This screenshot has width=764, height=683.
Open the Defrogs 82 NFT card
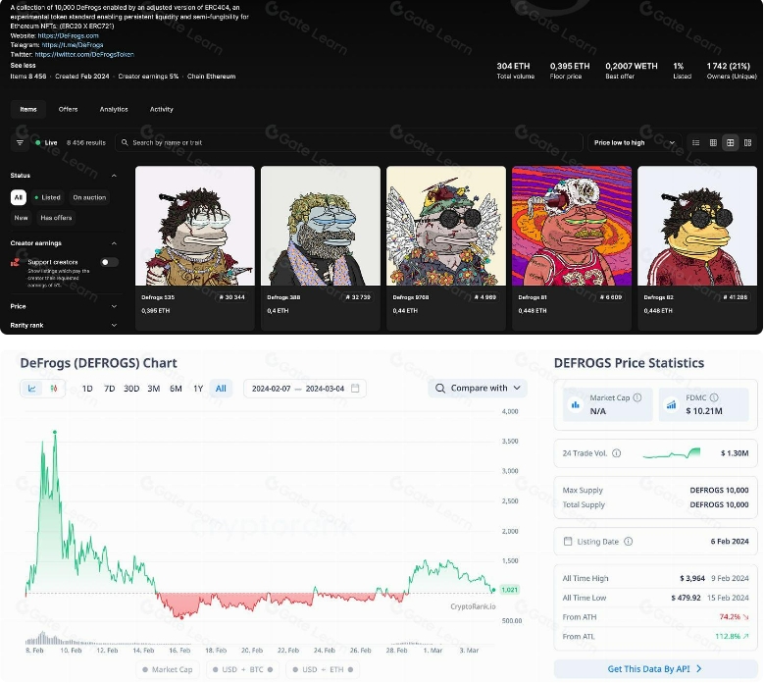697,248
